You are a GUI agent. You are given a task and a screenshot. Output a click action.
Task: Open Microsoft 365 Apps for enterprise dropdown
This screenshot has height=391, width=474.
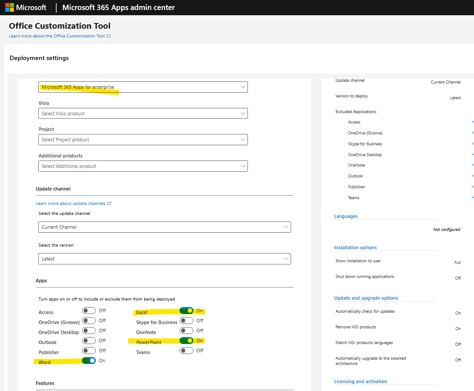click(143, 87)
